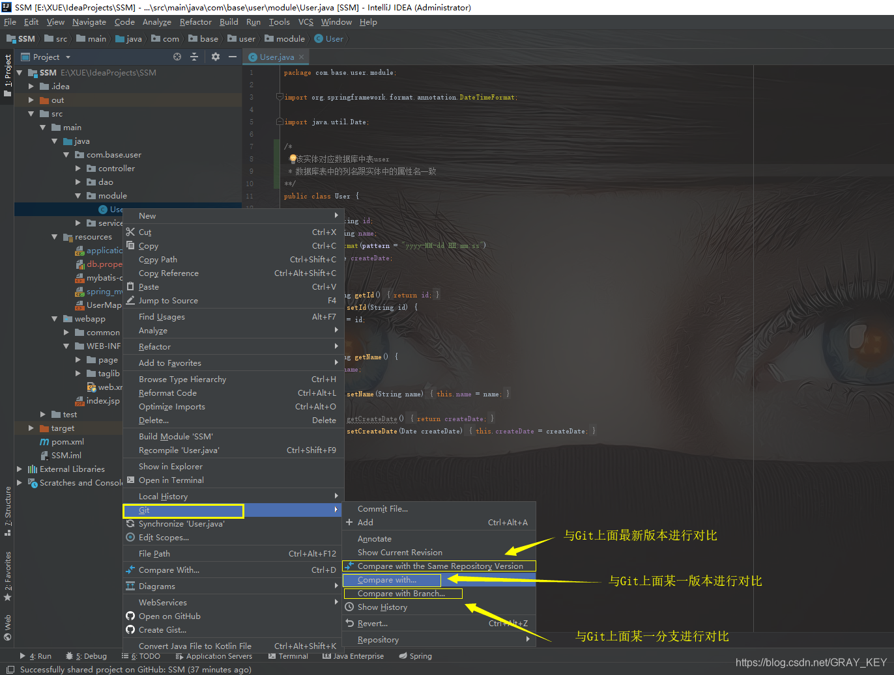Open the Diagrams submenu
This screenshot has height=675, width=894.
pos(232,586)
